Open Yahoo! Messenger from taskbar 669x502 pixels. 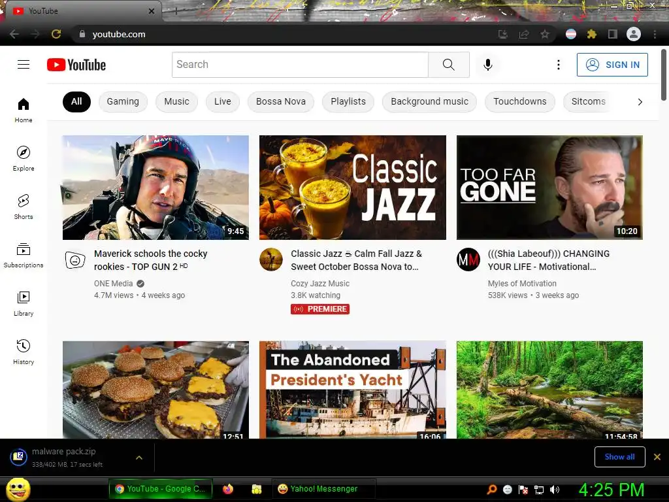point(324,489)
